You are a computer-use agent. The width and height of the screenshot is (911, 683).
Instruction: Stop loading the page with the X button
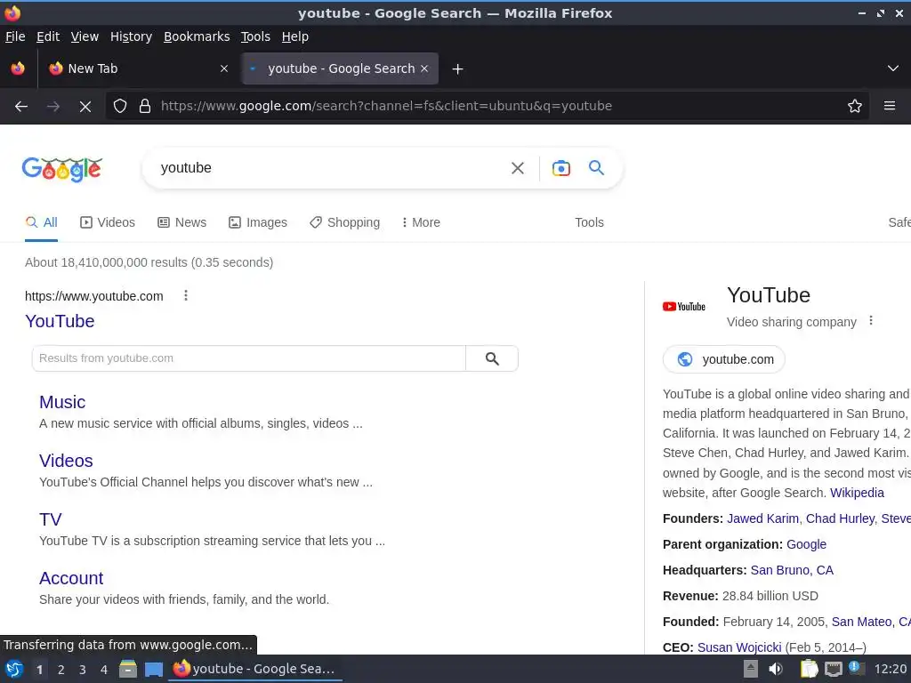pyautogui.click(x=85, y=107)
